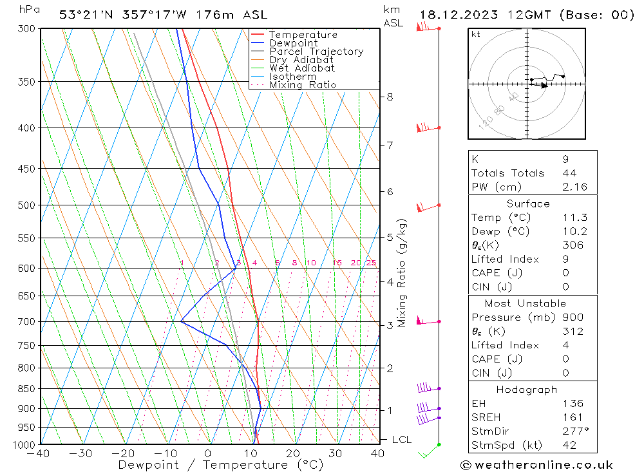This screenshot has width=644, height=472.
Task: Click the blue Dewpoint legend line
Action: 258,42
